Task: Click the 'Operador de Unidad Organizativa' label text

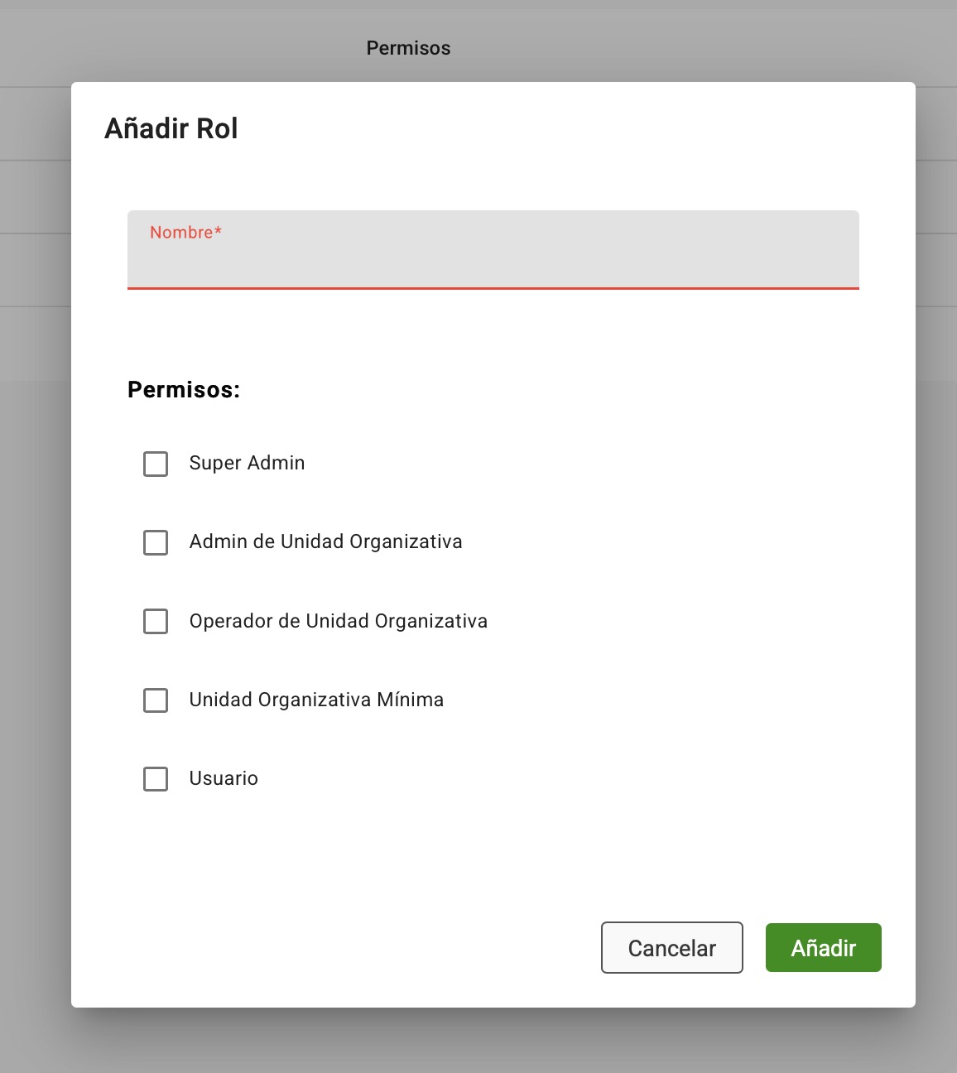Action: pos(338,621)
